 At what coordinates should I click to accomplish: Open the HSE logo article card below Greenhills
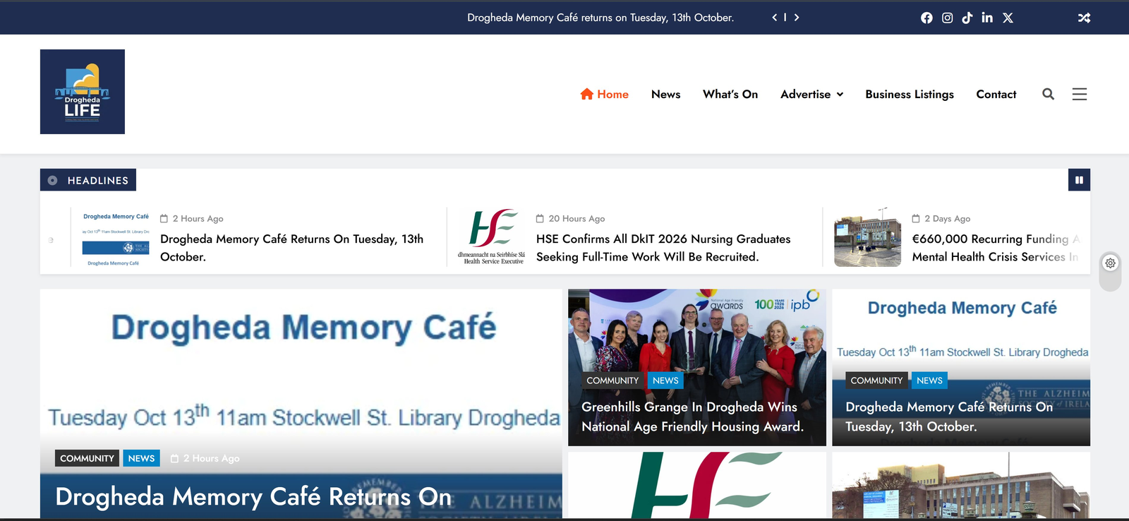[697, 486]
